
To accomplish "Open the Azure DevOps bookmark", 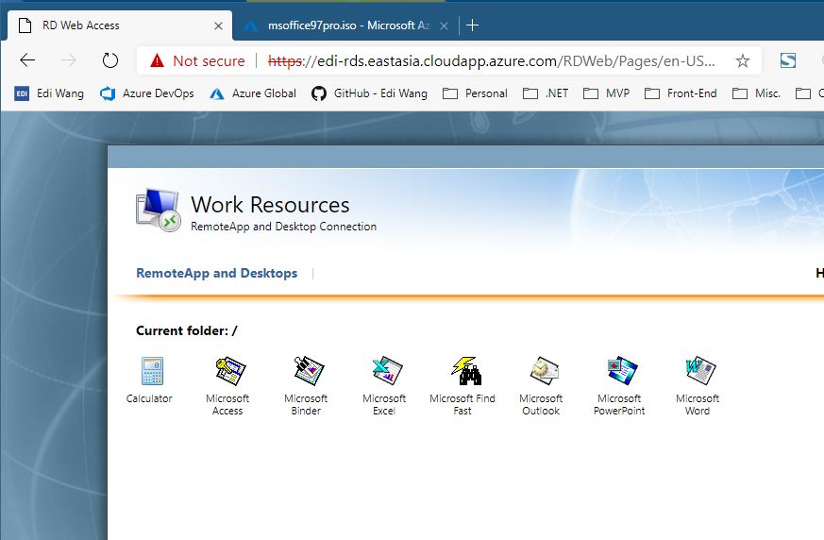I will 146,93.
